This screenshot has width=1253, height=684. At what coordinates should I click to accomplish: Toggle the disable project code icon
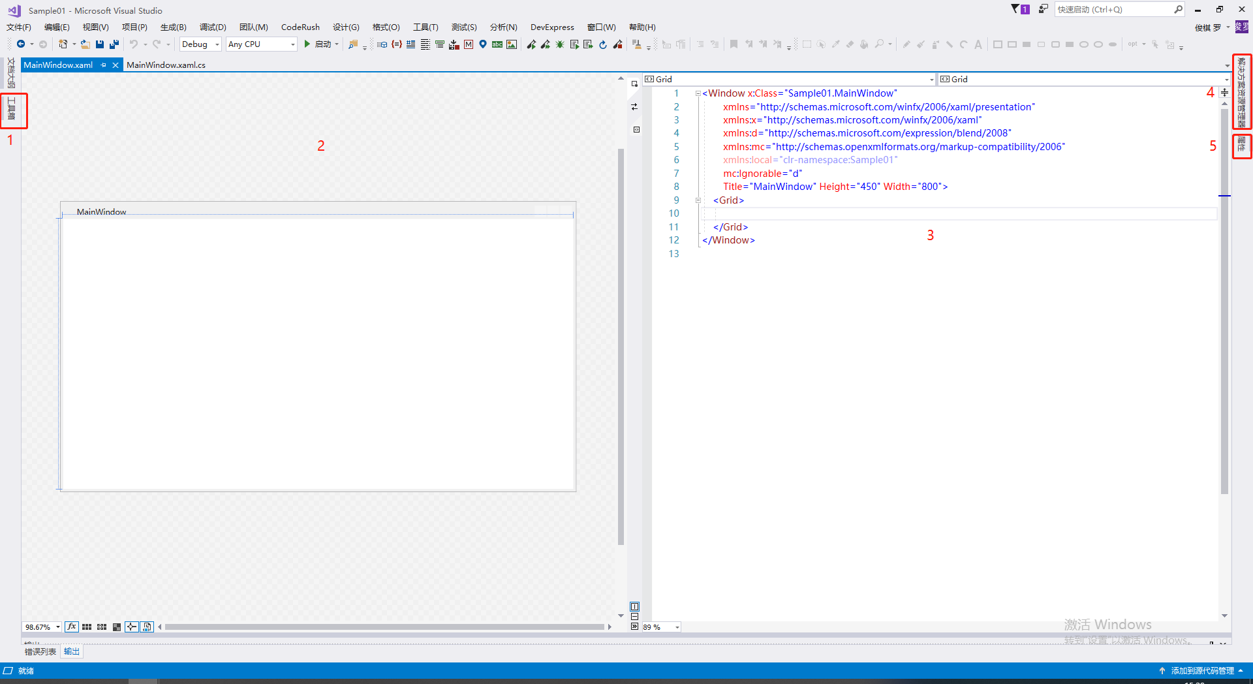[147, 627]
